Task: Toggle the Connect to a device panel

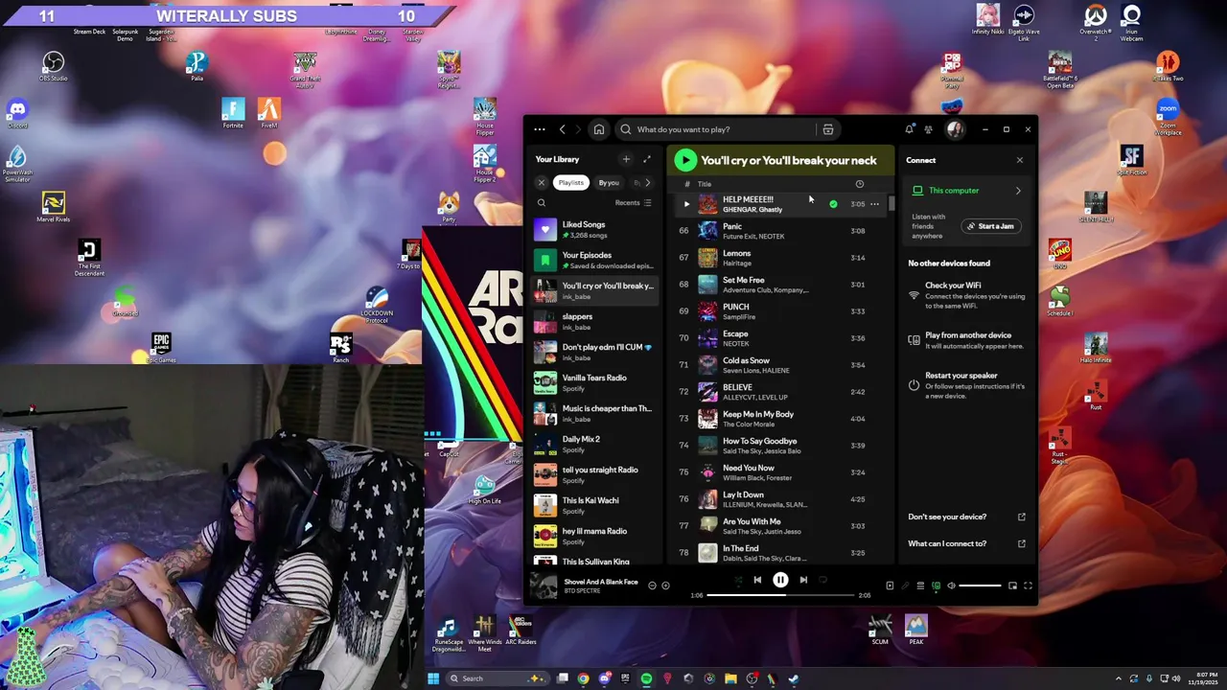Action: tap(936, 586)
